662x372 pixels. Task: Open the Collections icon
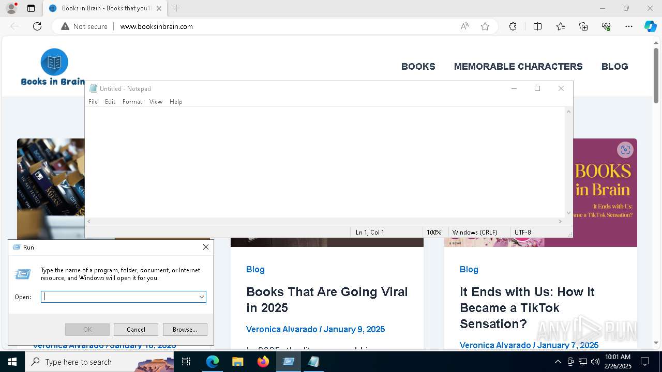point(583,26)
